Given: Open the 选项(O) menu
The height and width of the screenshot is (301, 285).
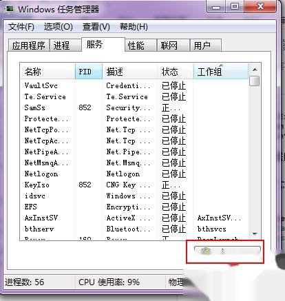Looking at the screenshot, I should (x=58, y=27).
